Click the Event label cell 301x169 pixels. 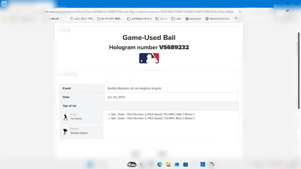[x=82, y=88]
